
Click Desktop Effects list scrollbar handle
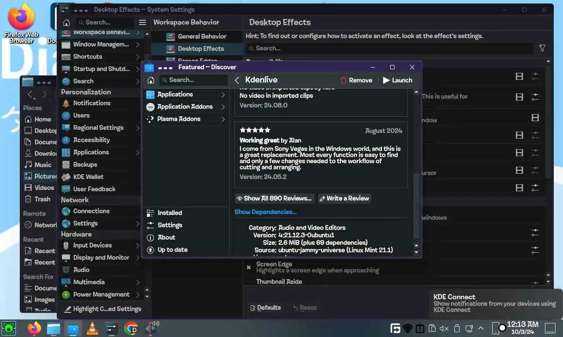(548, 121)
